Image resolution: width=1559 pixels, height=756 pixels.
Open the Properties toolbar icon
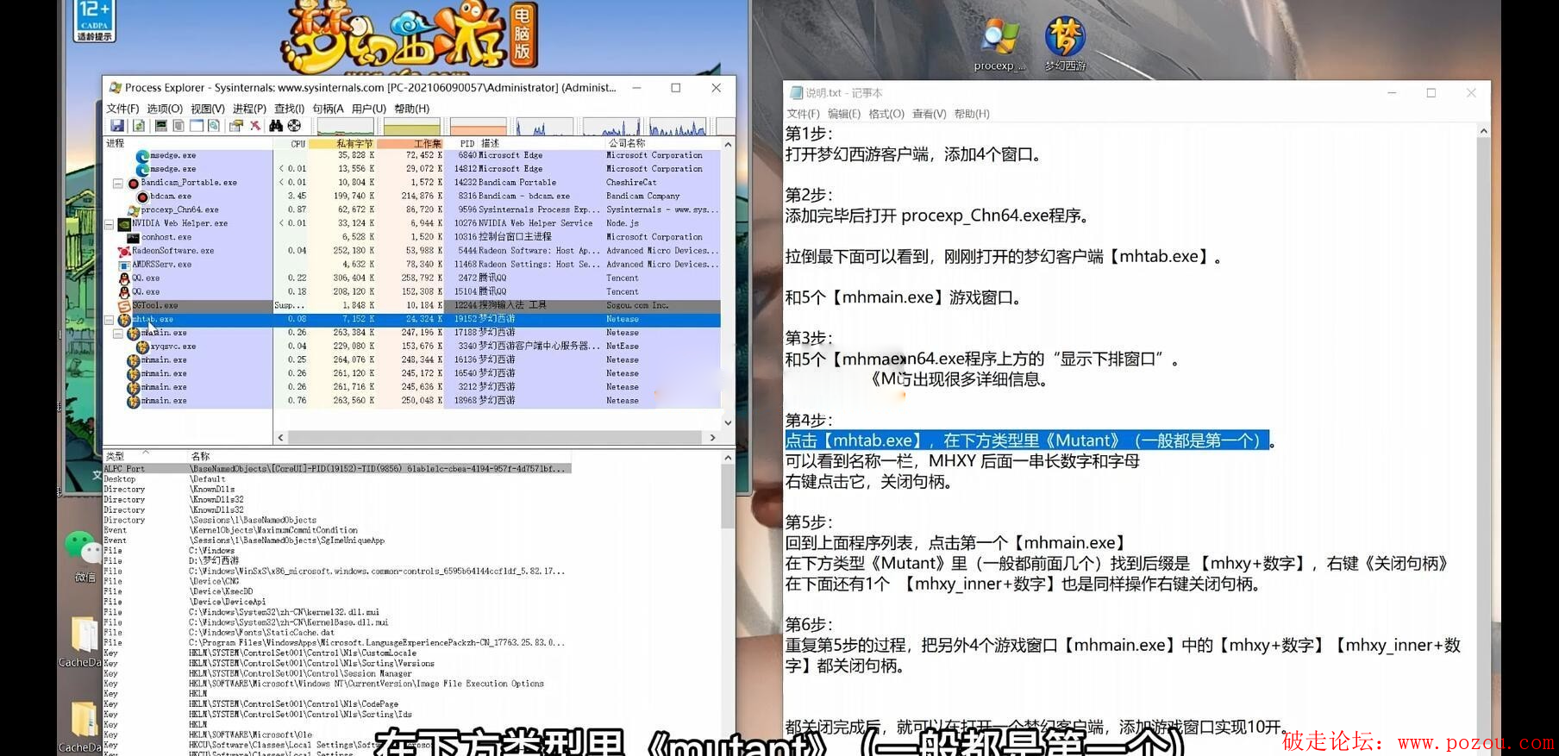pyautogui.click(x=235, y=126)
